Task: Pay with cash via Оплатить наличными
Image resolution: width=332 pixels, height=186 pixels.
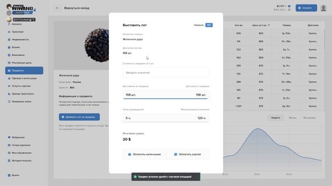Action: pyautogui.click(x=145, y=154)
